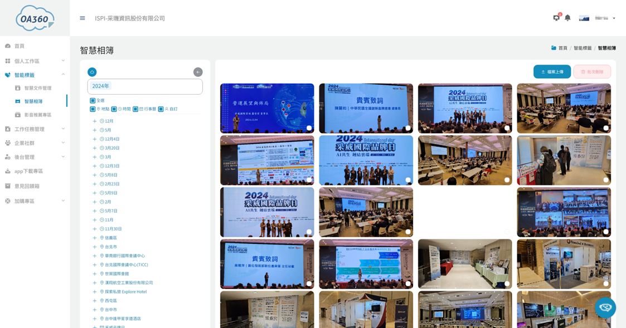Select the 11月 tag

(109, 220)
